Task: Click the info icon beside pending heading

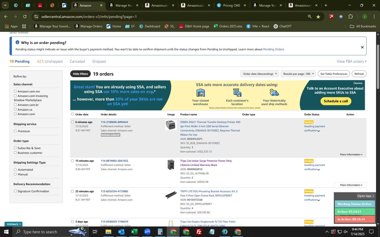Action: pyautogui.click(x=17, y=42)
